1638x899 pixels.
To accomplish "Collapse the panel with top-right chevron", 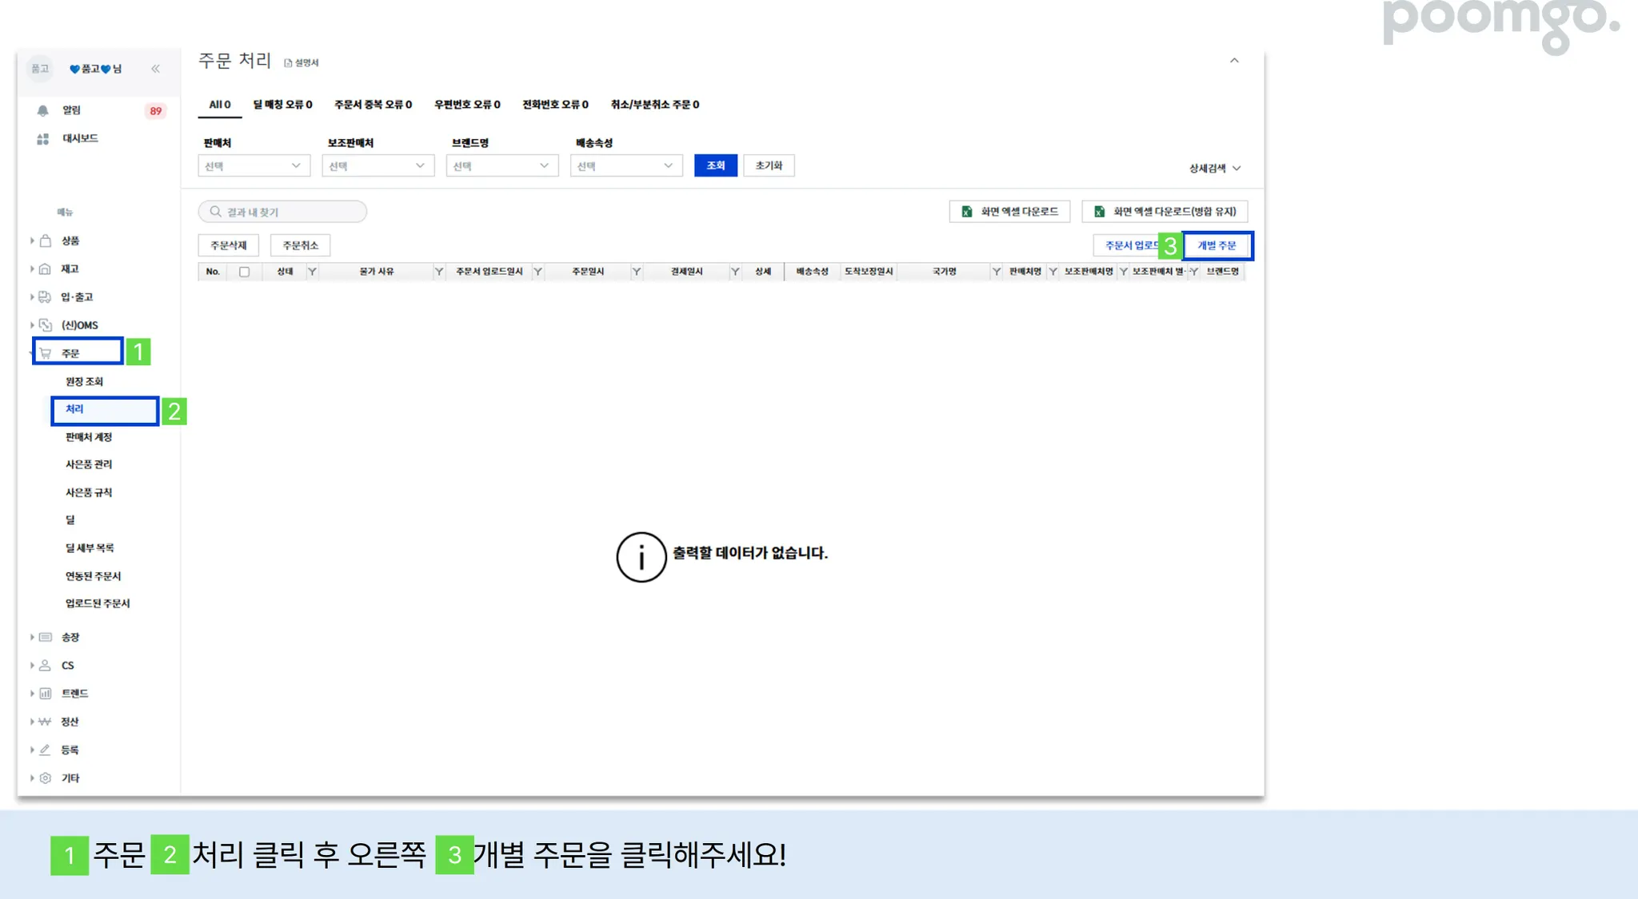I will 1234,61.
